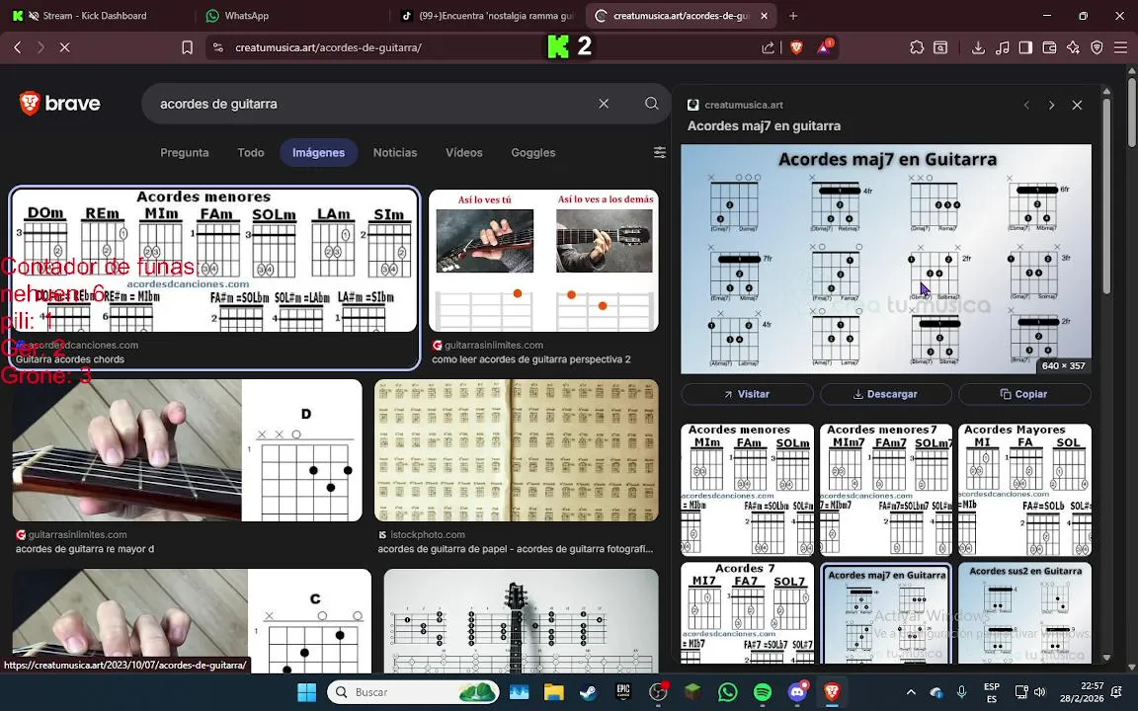
Task: Switch to the TikTok nostalgia tab
Action: coord(486,15)
